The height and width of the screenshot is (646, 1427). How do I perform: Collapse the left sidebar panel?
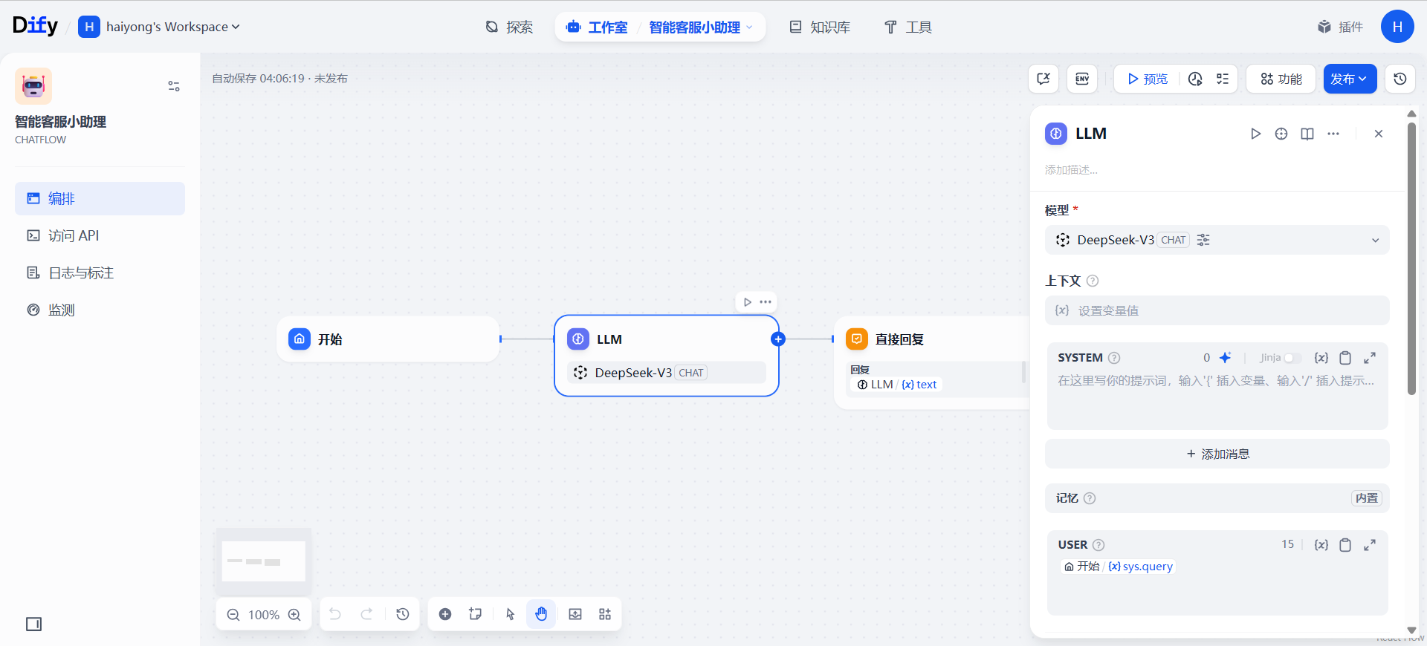pyautogui.click(x=34, y=624)
